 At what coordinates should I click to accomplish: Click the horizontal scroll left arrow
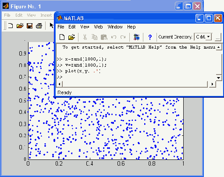pyautogui.click(x=59, y=84)
